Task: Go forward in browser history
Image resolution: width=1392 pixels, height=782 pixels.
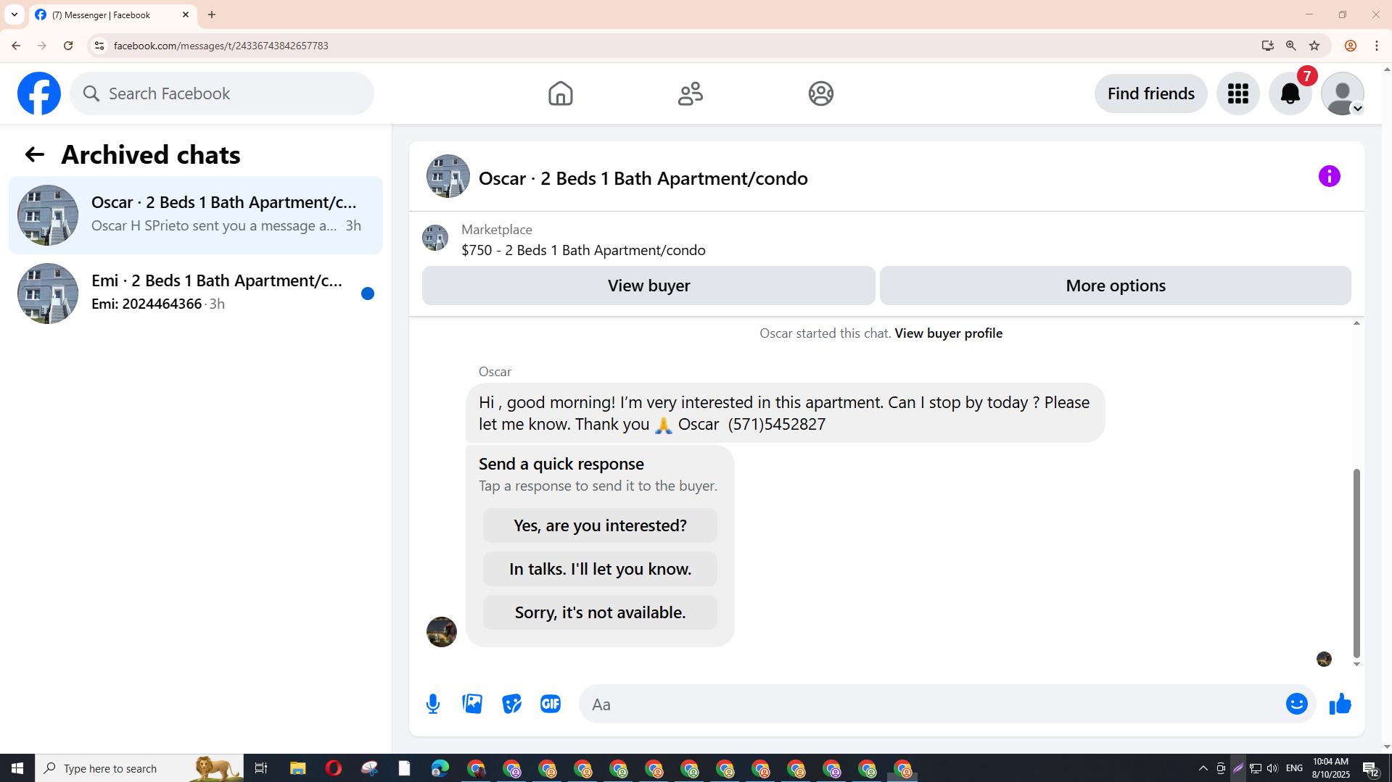Action: [x=42, y=46]
